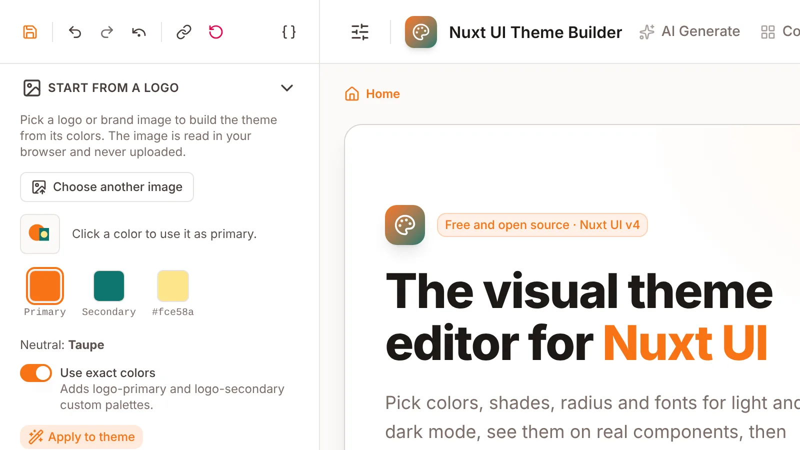The image size is (800, 450).
Task: Click the orange save icon
Action: pos(30,32)
